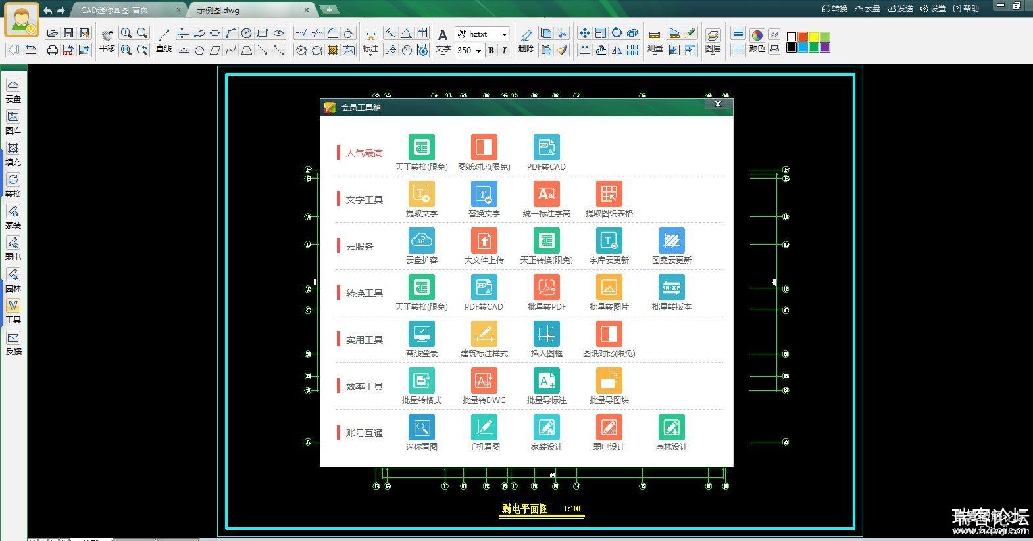The image size is (1033, 541).
Task: Click the user avatar profile picture
Action: [21, 20]
